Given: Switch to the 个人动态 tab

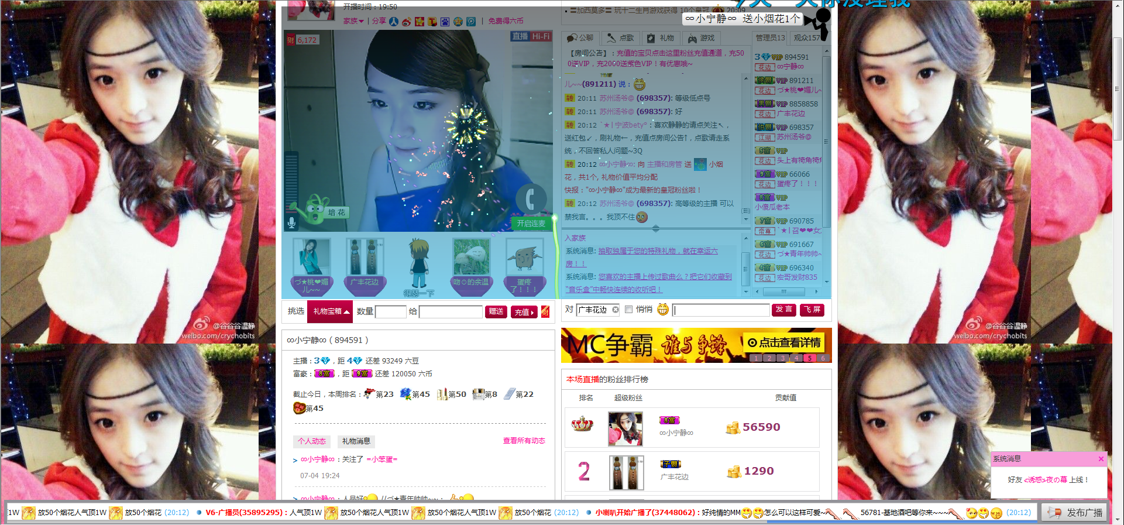Looking at the screenshot, I should 312,441.
